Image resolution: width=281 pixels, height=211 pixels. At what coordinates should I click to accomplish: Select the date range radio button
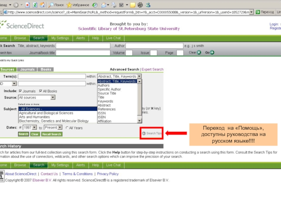[20, 128]
